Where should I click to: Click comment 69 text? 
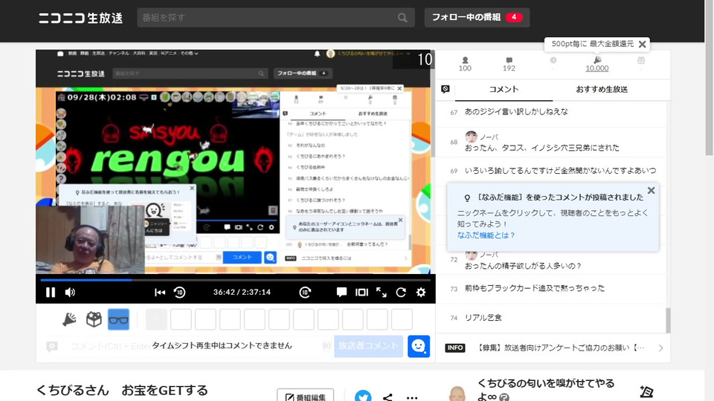click(x=561, y=171)
